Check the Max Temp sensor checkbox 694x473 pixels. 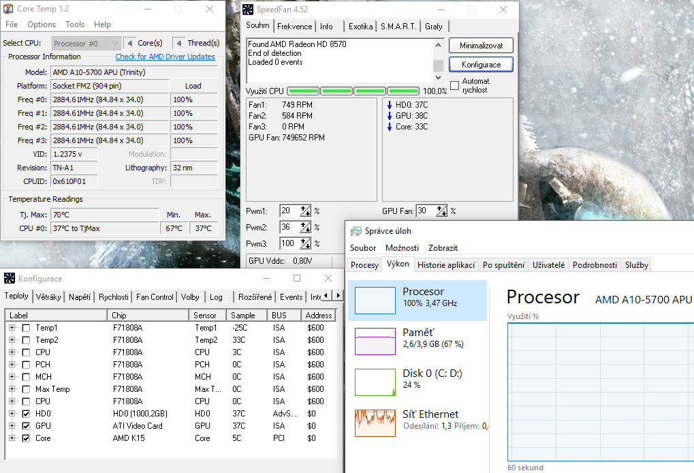[x=26, y=389]
